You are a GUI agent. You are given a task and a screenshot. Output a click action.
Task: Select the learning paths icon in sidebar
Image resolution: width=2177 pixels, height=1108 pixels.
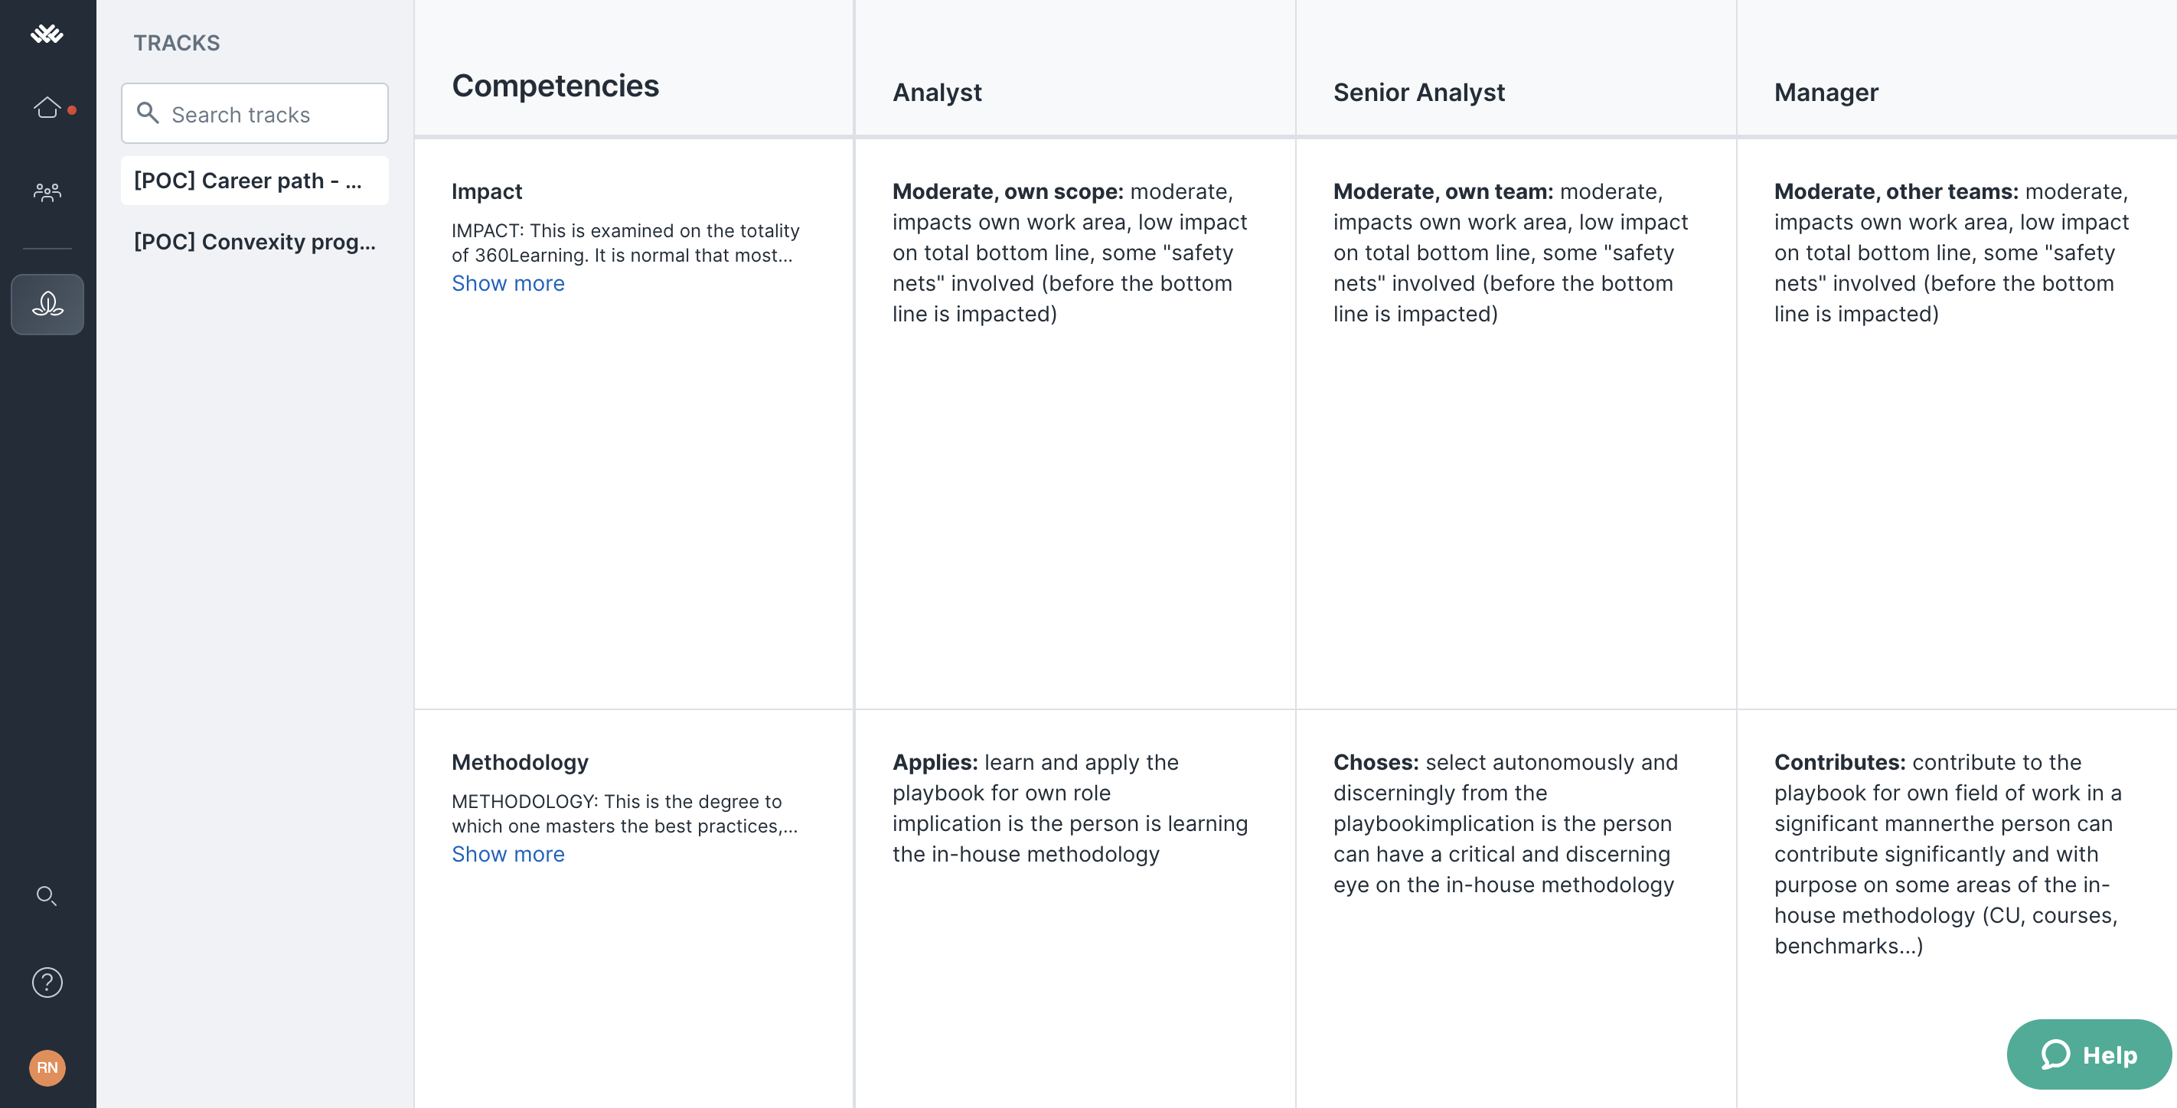[x=47, y=302]
